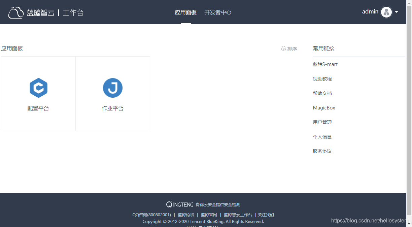Click the QINGTENG 青藤云安全 logo
This screenshot has height=227, width=412.
(x=180, y=204)
